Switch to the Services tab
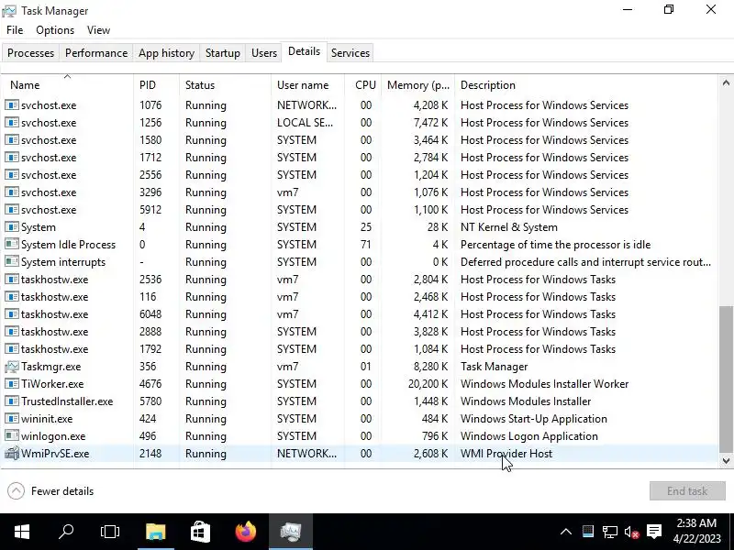734x550 pixels. click(350, 53)
